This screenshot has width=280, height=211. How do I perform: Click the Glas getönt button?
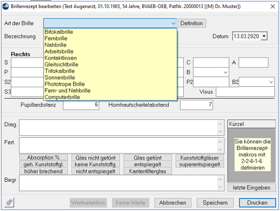[148, 157]
